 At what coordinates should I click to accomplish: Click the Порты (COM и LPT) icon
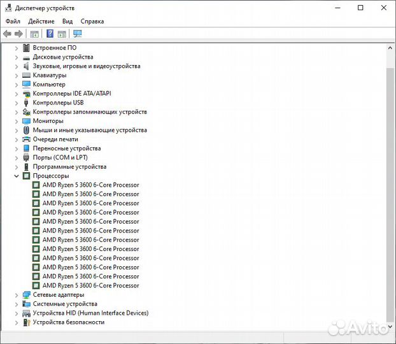pos(26,157)
